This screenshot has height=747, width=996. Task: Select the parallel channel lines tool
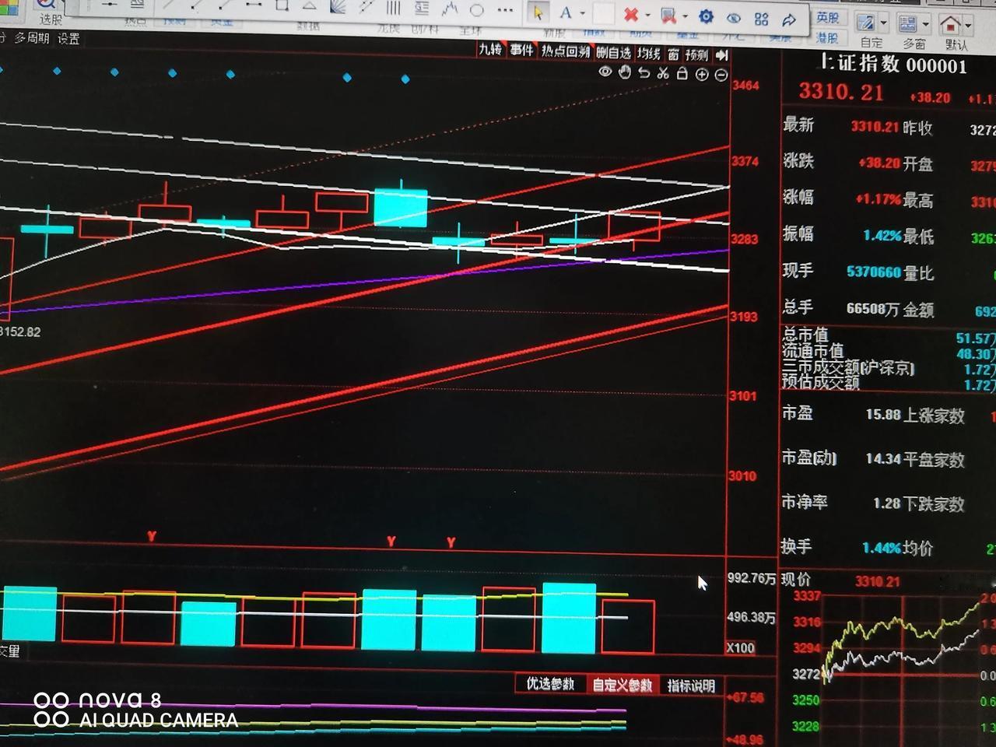[365, 7]
